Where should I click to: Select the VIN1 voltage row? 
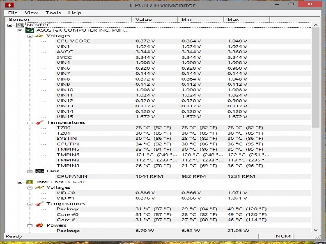pos(183,46)
